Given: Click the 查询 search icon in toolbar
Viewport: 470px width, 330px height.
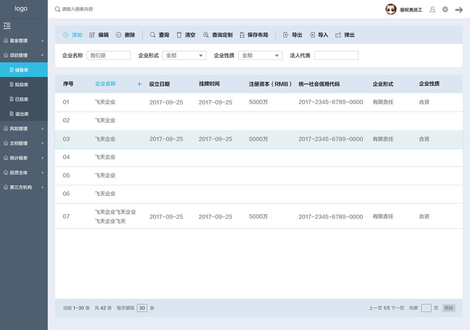Looking at the screenshot, I should (153, 35).
